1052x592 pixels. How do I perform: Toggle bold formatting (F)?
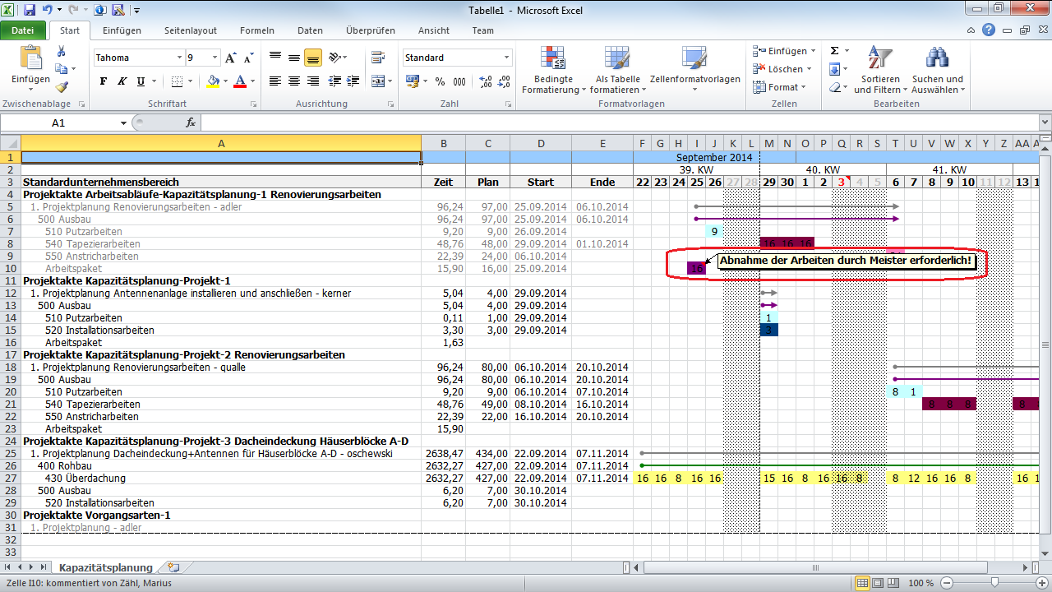[x=104, y=81]
